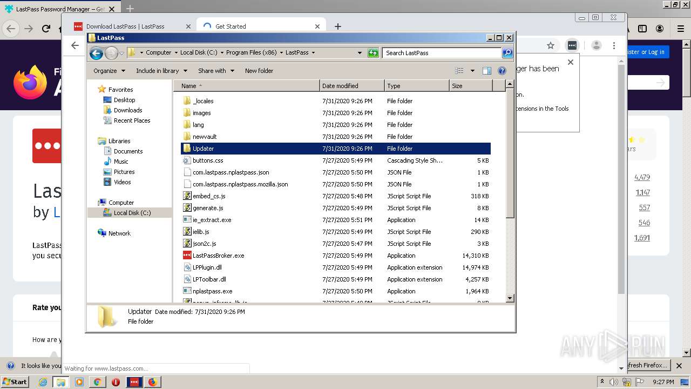Screen dimensions: 691x389
Task: Click the volume speaker icon in system tray
Action: tap(613, 382)
